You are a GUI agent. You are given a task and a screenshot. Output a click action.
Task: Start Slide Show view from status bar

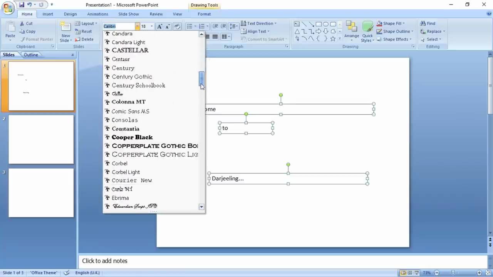[417, 273]
